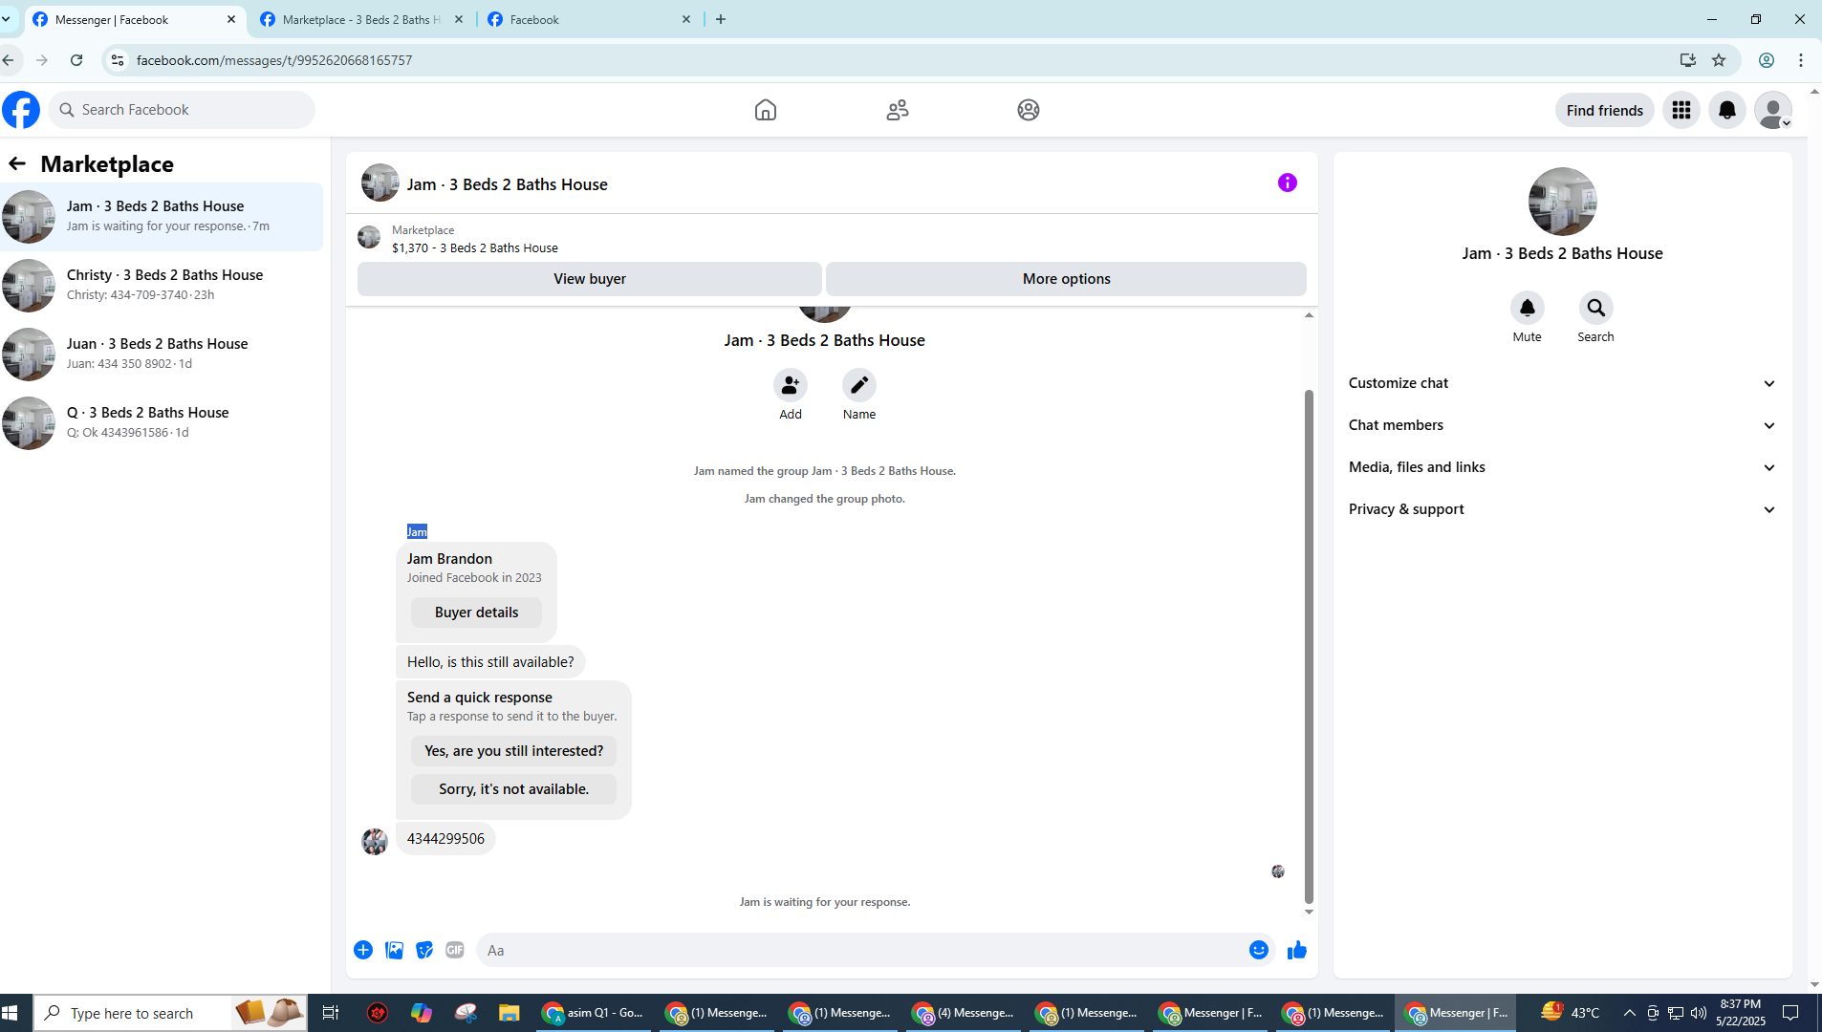Open emoji picker in message box
This screenshot has width=1822, height=1032.
(1258, 950)
